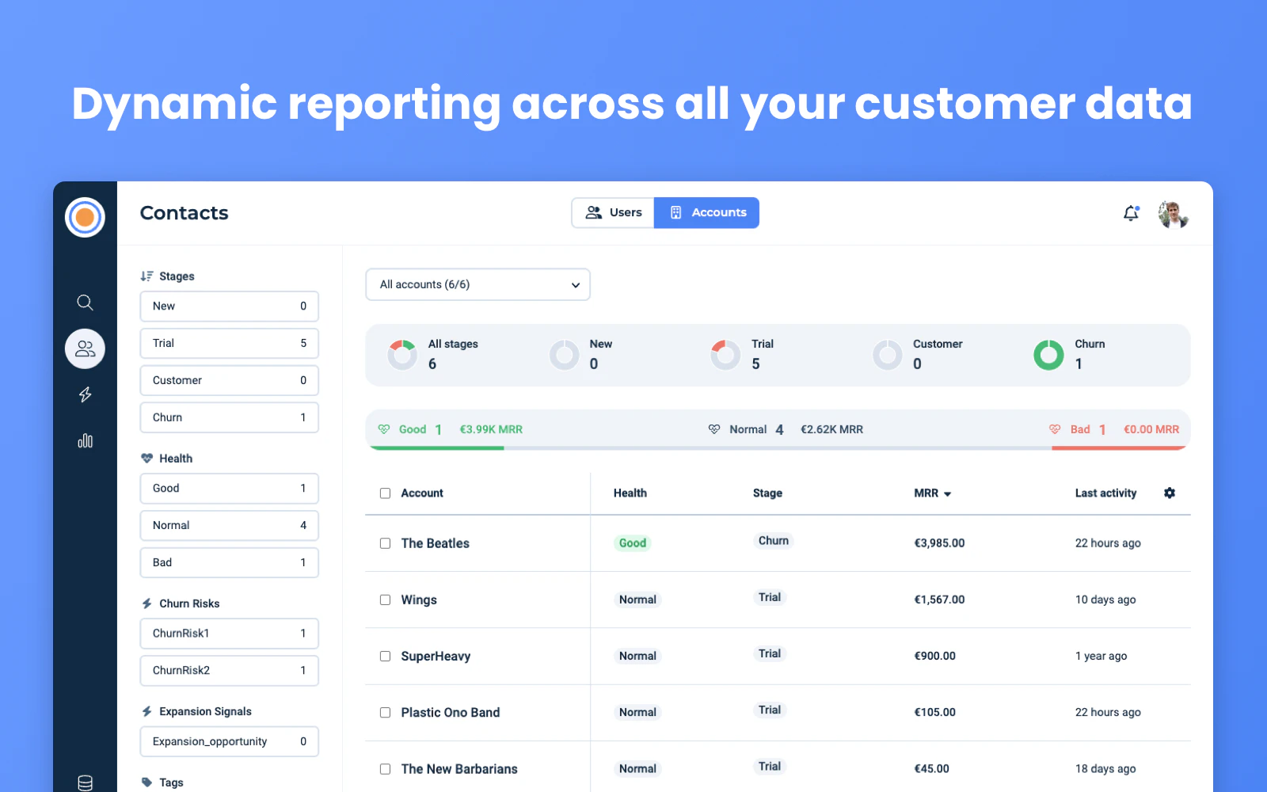Check the select-all box in Account header
The image size is (1267, 792).
(x=385, y=493)
